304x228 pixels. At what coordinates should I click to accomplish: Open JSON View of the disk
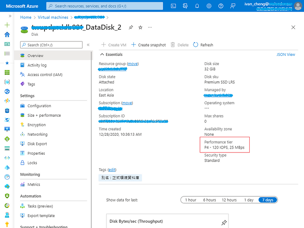point(285,54)
